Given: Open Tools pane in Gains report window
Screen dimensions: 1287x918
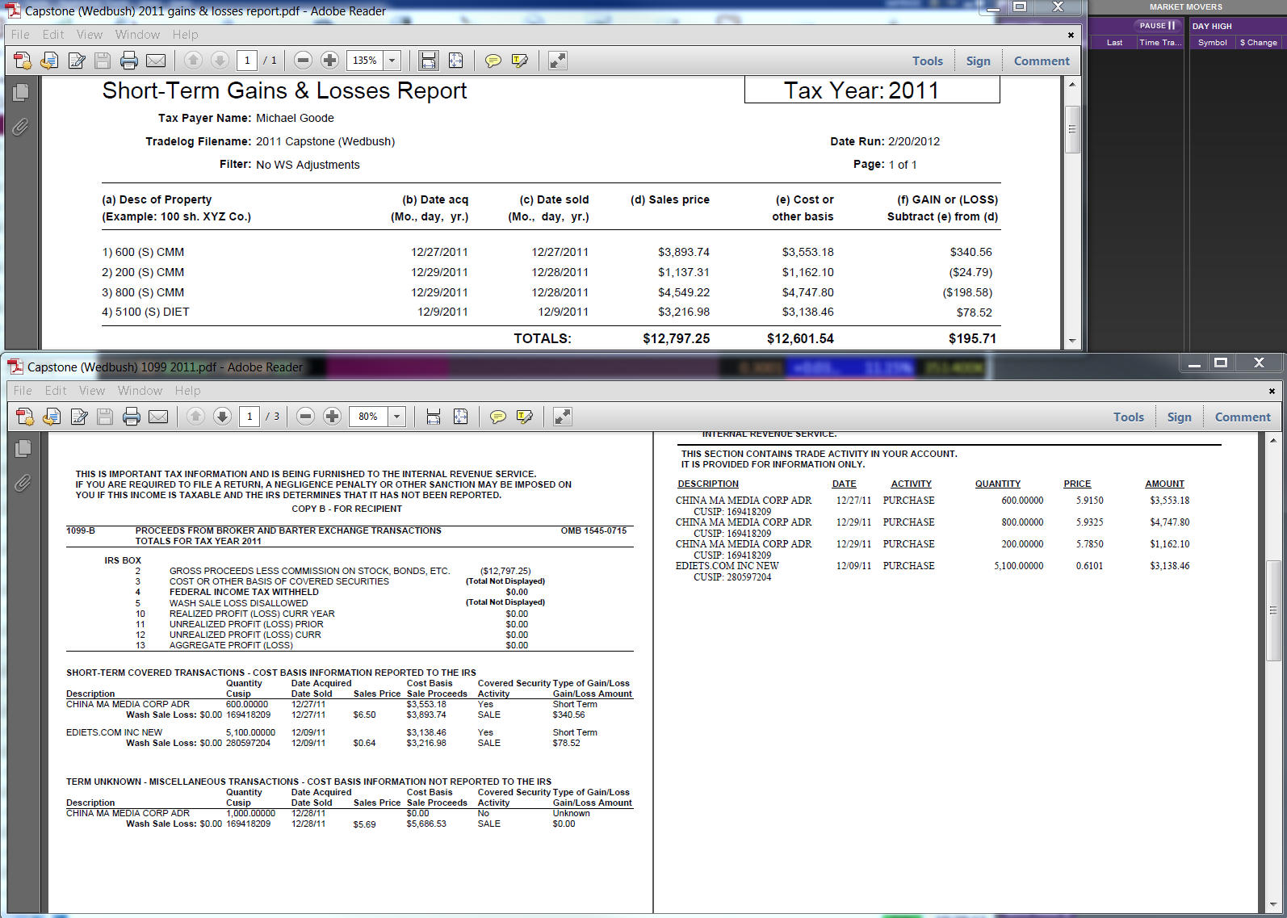Looking at the screenshot, I should [927, 61].
